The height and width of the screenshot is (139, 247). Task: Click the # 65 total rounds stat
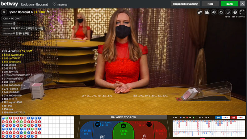point(175,118)
